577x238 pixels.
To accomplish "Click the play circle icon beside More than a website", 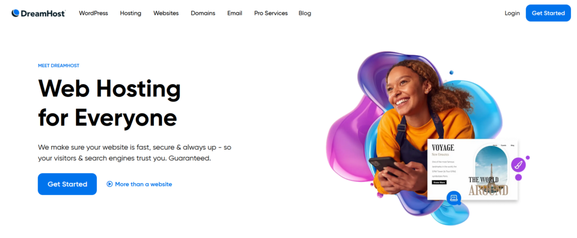I will point(110,184).
